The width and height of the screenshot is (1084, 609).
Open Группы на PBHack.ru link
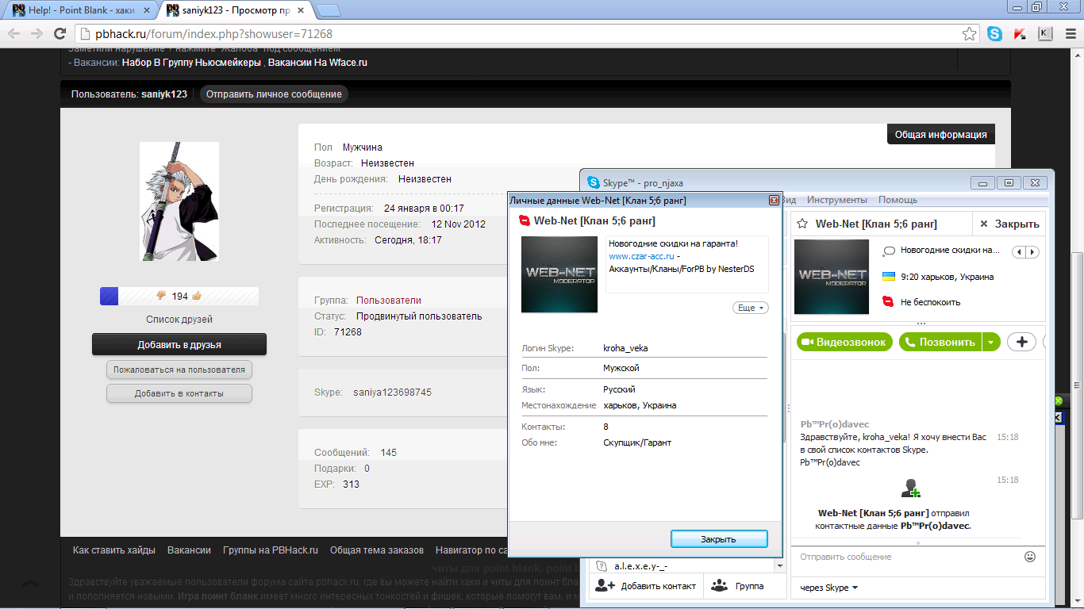coord(271,550)
